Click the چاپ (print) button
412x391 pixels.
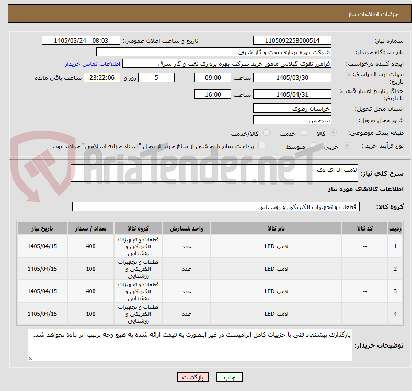[229, 377]
